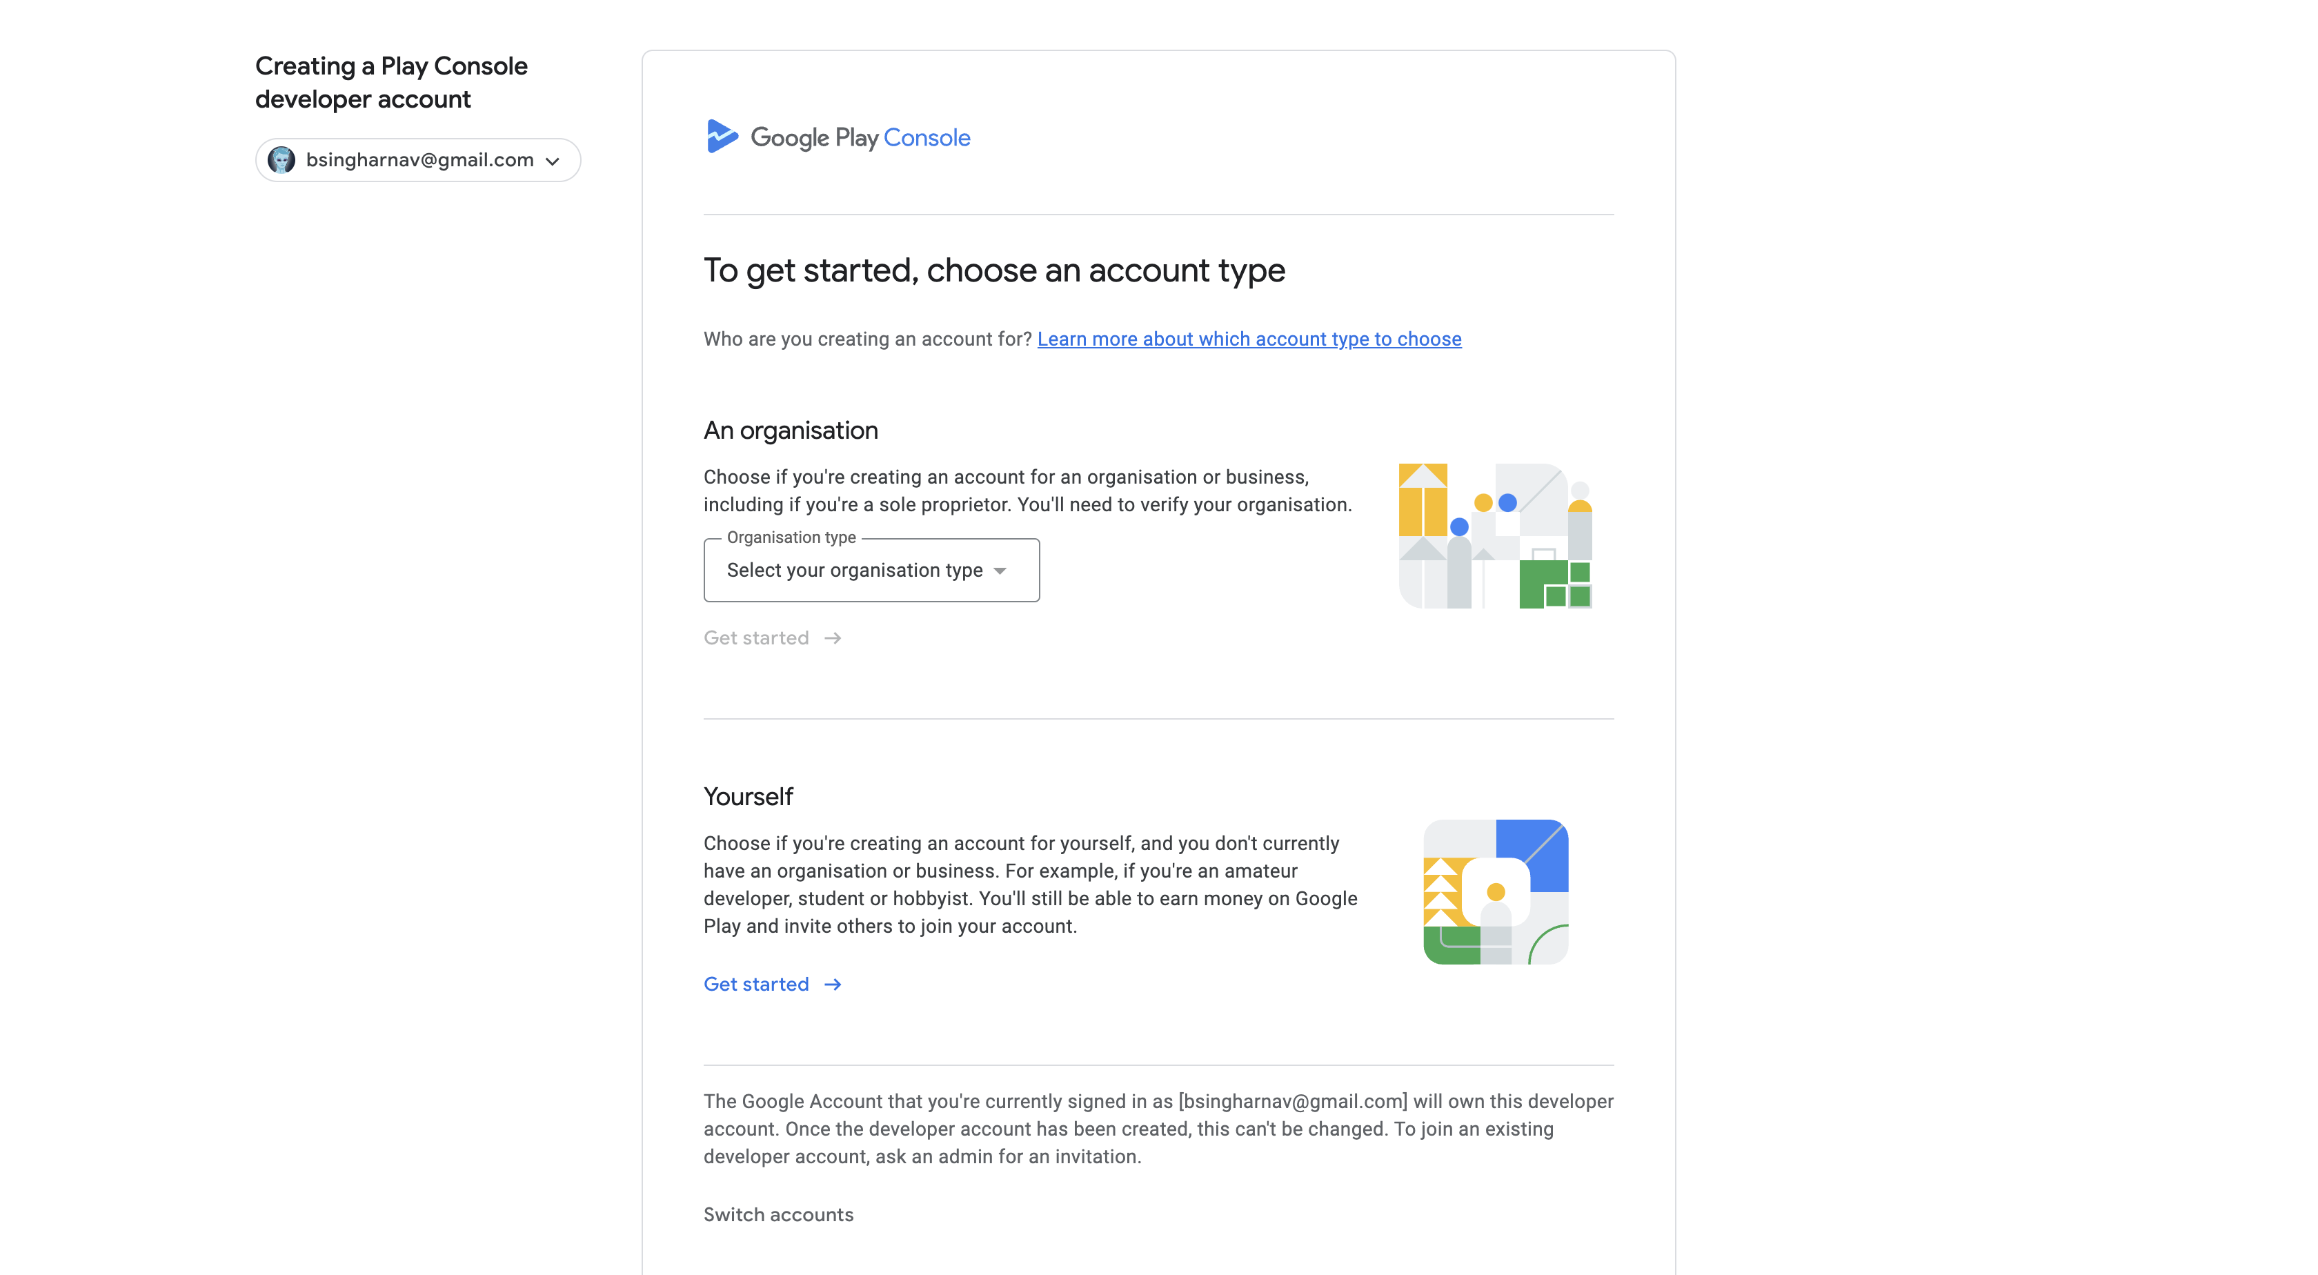Click the arrow icon beside Yourself's Get started
Screen dimensions: 2318x1275
(x=833, y=985)
